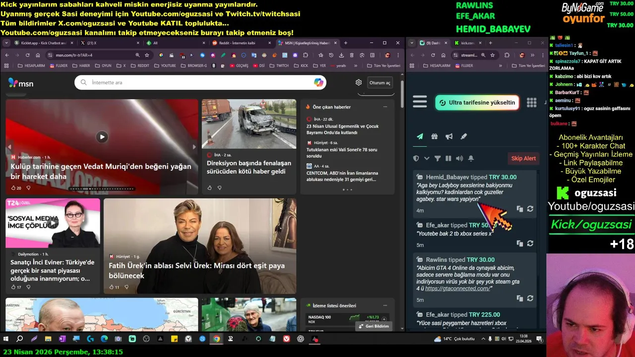Image resolution: width=635 pixels, height=357 pixels.
Task: Open the gtaconnected.com link in Rawlins tip
Action: pos(457,289)
